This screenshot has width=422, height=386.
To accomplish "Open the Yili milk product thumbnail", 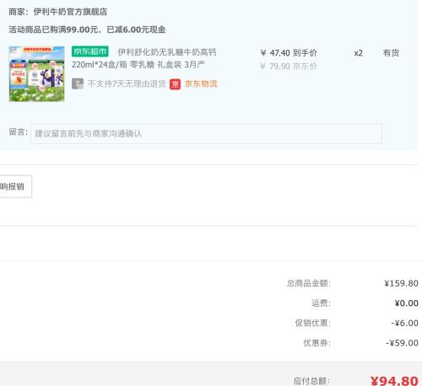I will (x=36, y=74).
